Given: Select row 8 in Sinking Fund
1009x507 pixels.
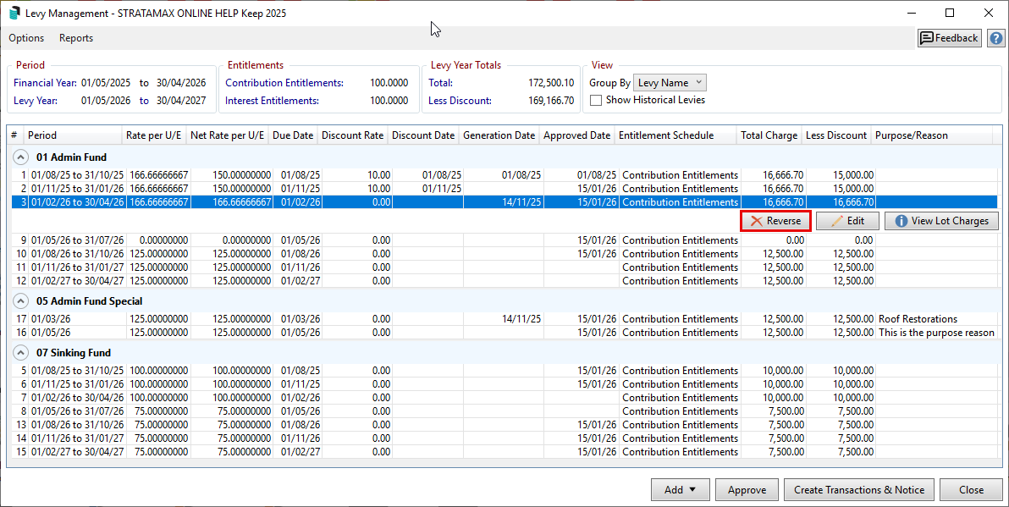Looking at the screenshot, I should [504, 411].
